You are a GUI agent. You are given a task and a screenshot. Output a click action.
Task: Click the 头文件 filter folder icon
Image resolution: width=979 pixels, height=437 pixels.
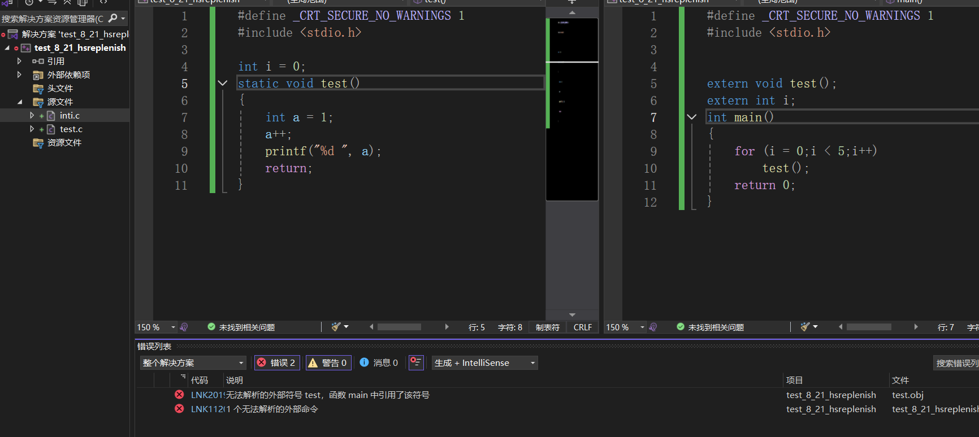38,89
